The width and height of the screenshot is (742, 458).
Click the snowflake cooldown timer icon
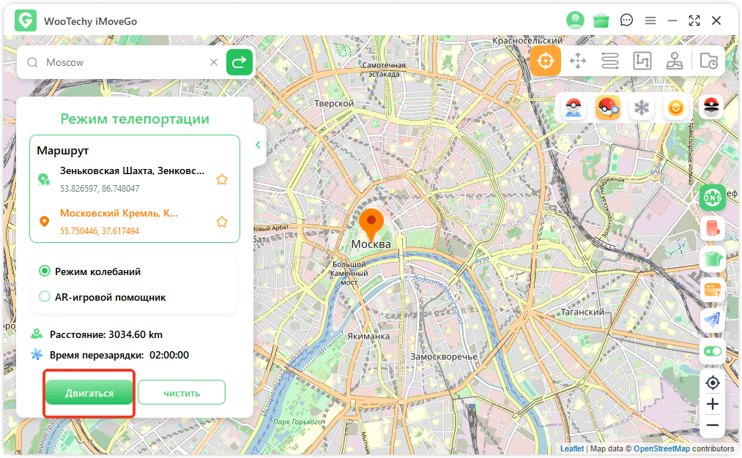[642, 108]
